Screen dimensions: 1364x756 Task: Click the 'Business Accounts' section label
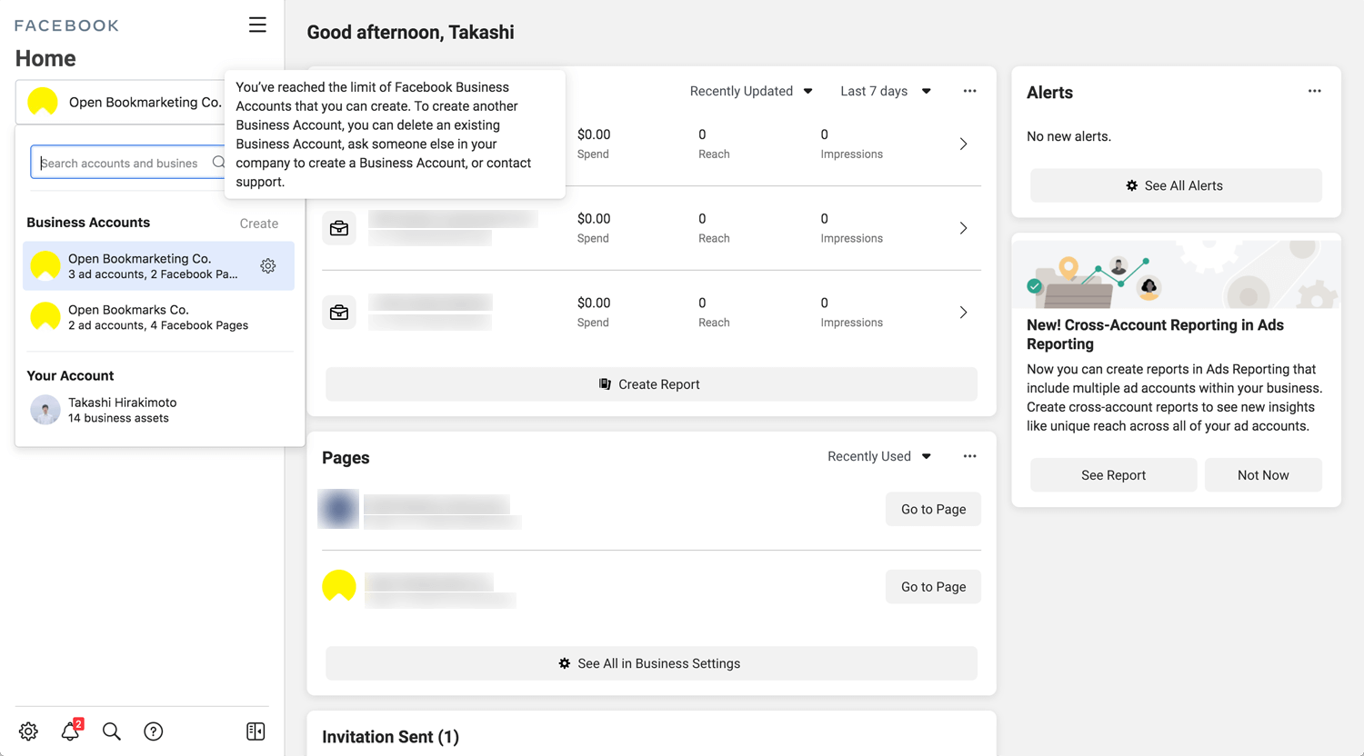(88, 223)
